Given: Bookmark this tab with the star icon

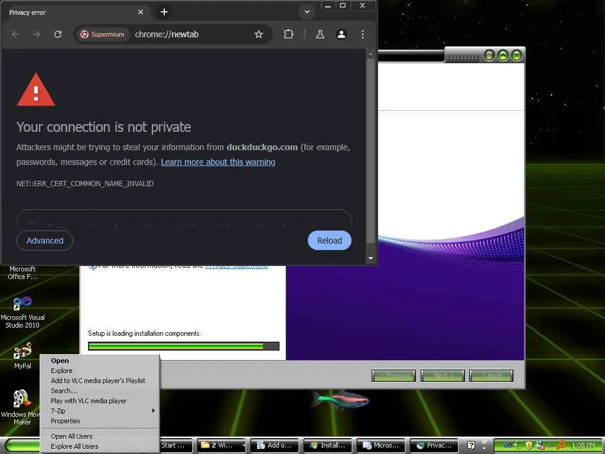Looking at the screenshot, I should point(259,34).
